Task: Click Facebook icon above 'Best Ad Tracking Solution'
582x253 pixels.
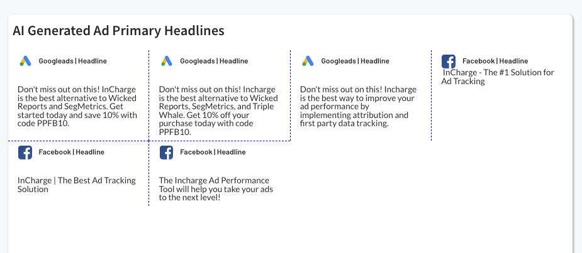Action: [x=25, y=153]
